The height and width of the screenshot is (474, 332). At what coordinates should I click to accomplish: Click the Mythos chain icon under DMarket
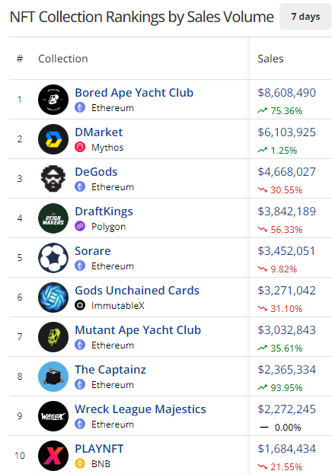[x=80, y=147]
